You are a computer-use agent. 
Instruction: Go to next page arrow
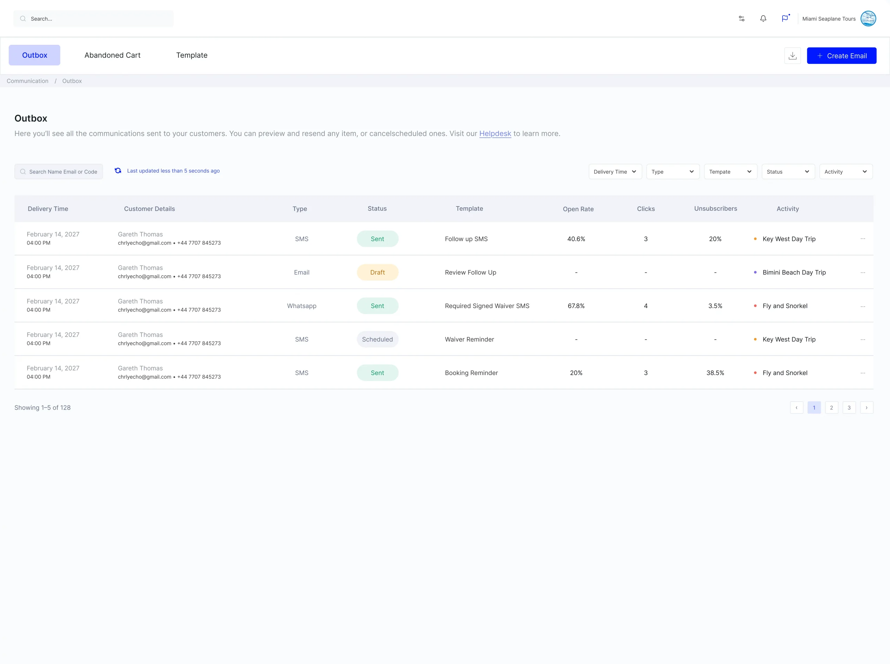tap(867, 407)
